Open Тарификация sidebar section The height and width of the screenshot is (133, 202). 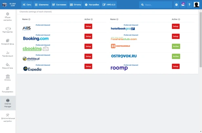(x=8, y=54)
